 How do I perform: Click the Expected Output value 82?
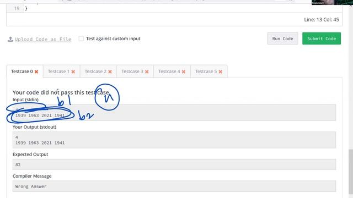tap(18, 165)
